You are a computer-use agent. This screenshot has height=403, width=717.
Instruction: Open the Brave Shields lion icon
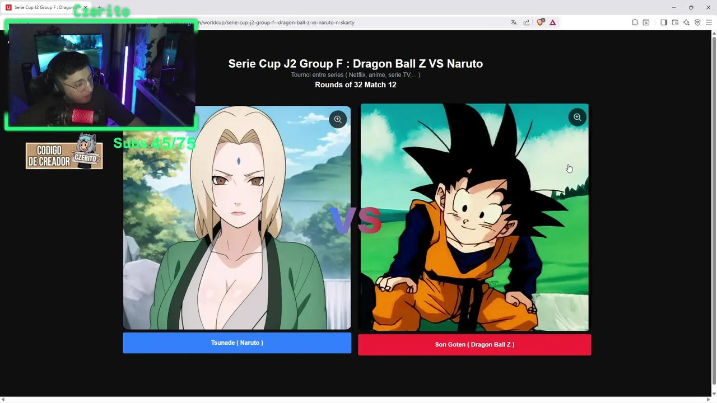coord(541,22)
